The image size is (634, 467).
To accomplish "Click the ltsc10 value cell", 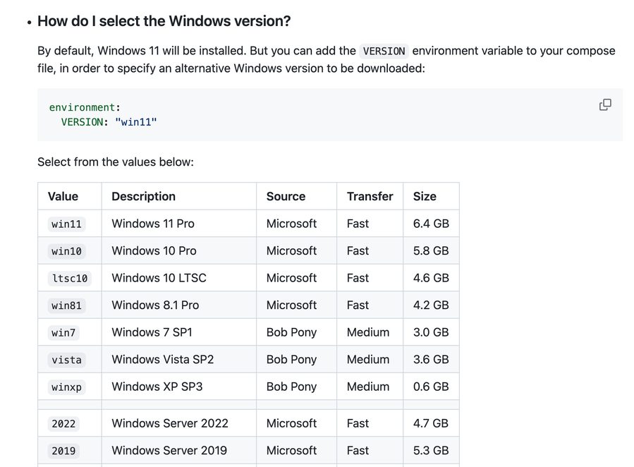I will pyautogui.click(x=70, y=278).
